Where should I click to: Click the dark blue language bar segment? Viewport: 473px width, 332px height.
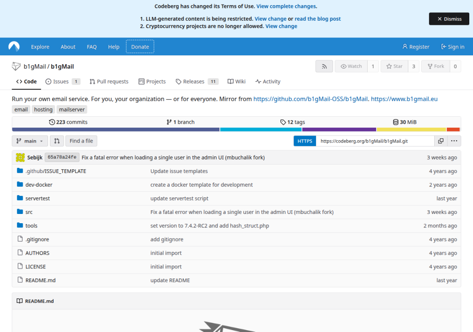pos(116,130)
